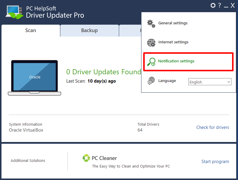
Task: Click the 'Language' label in settings menu
Action: tap(167, 81)
